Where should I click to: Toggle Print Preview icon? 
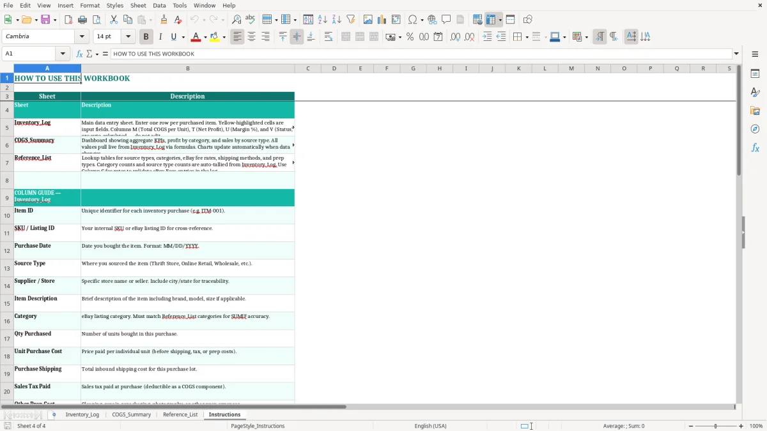[x=97, y=20]
